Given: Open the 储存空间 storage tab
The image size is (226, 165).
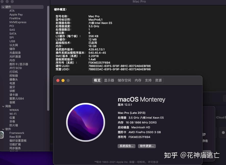Looking at the screenshot, I should click(x=124, y=80).
